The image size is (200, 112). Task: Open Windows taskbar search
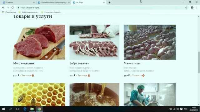(x=11, y=109)
